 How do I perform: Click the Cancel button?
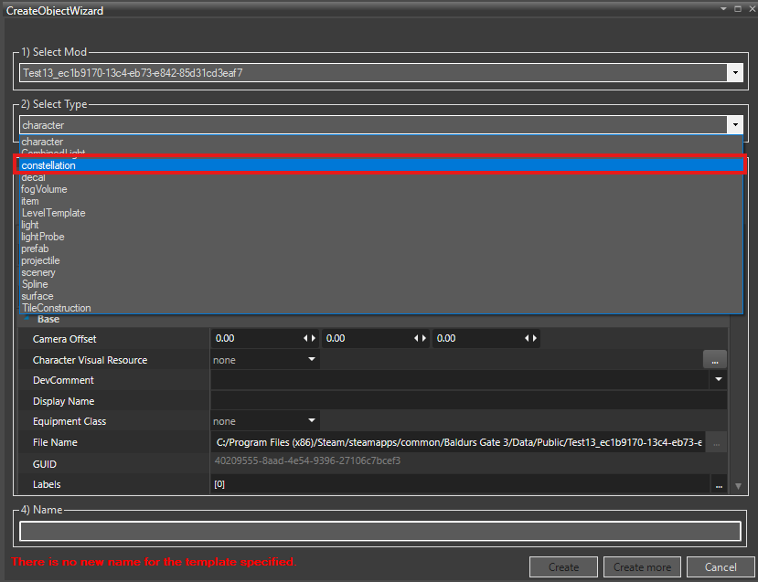coord(721,567)
